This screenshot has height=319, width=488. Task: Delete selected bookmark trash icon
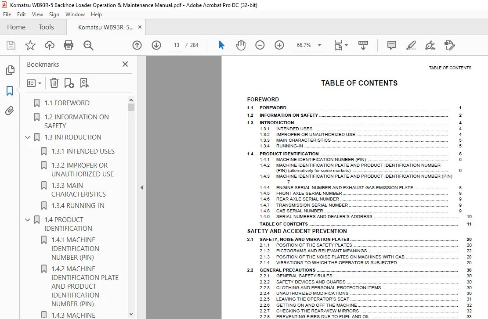tap(54, 83)
